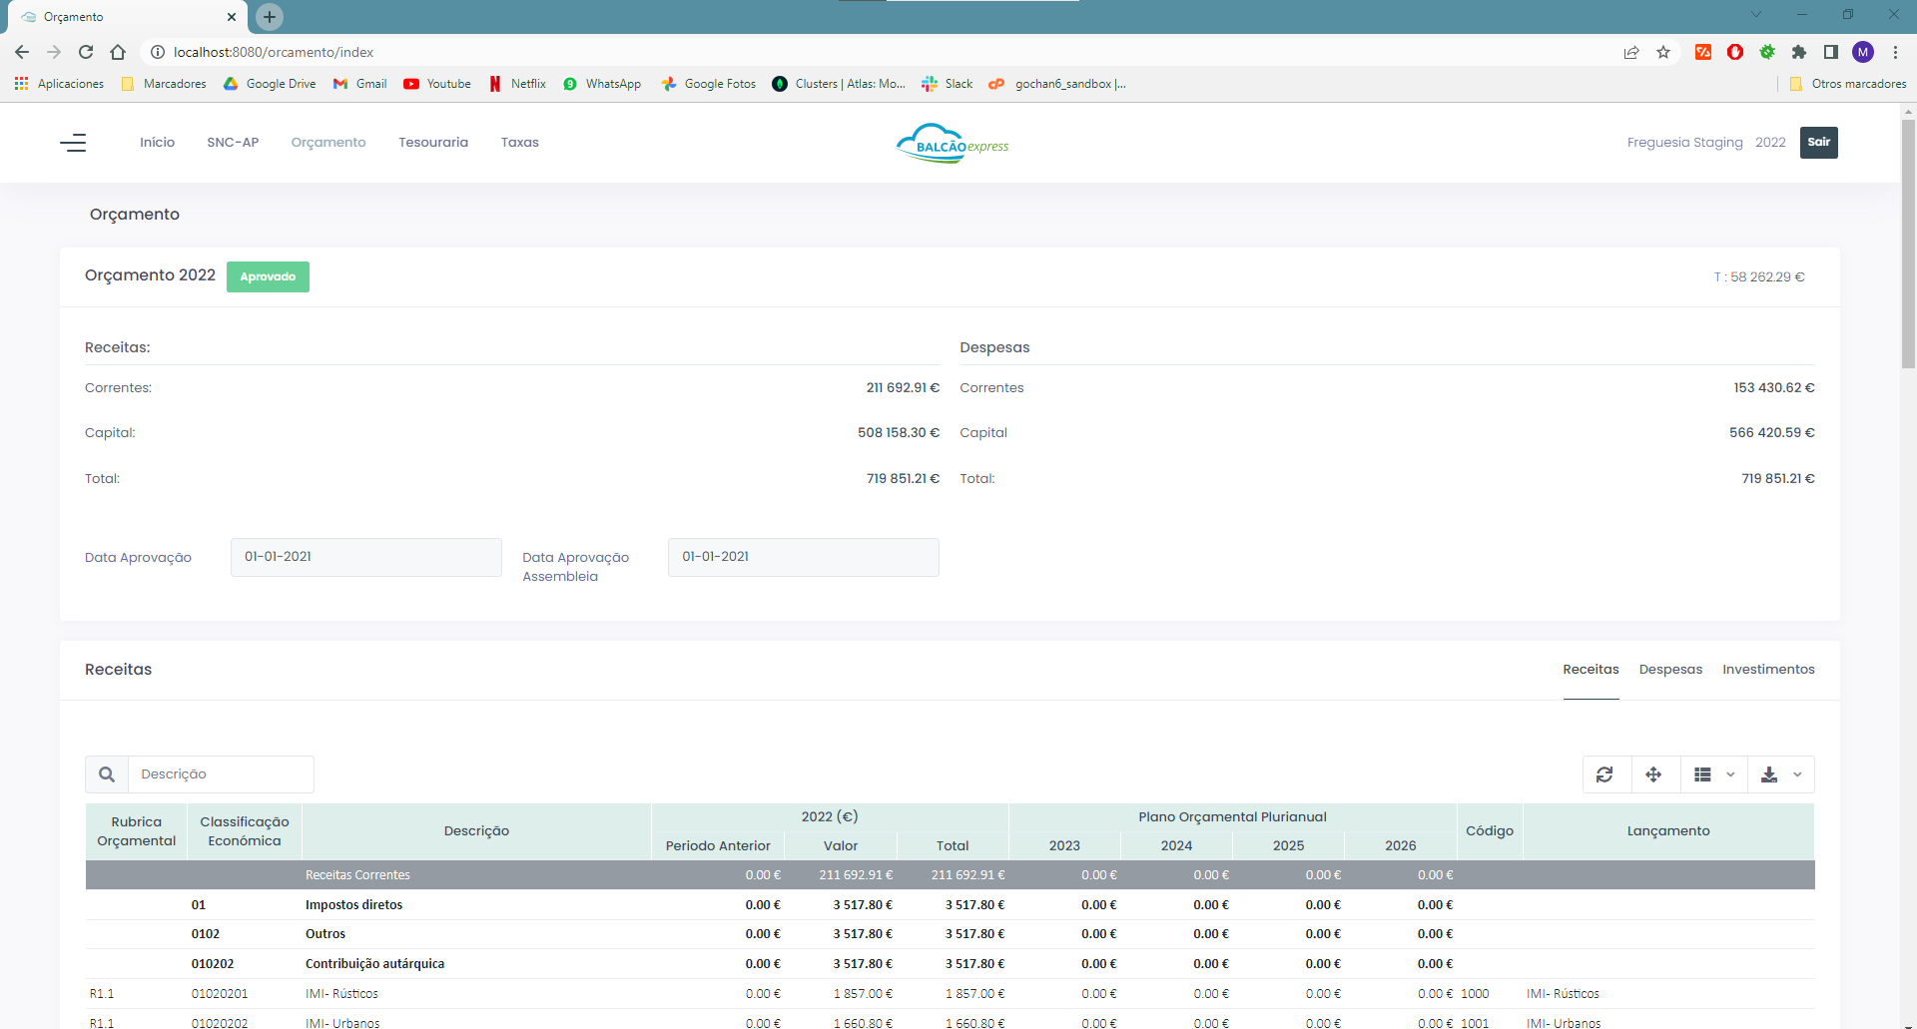1917x1029 pixels.
Task: Go forward in browser history
Action: click(x=54, y=52)
